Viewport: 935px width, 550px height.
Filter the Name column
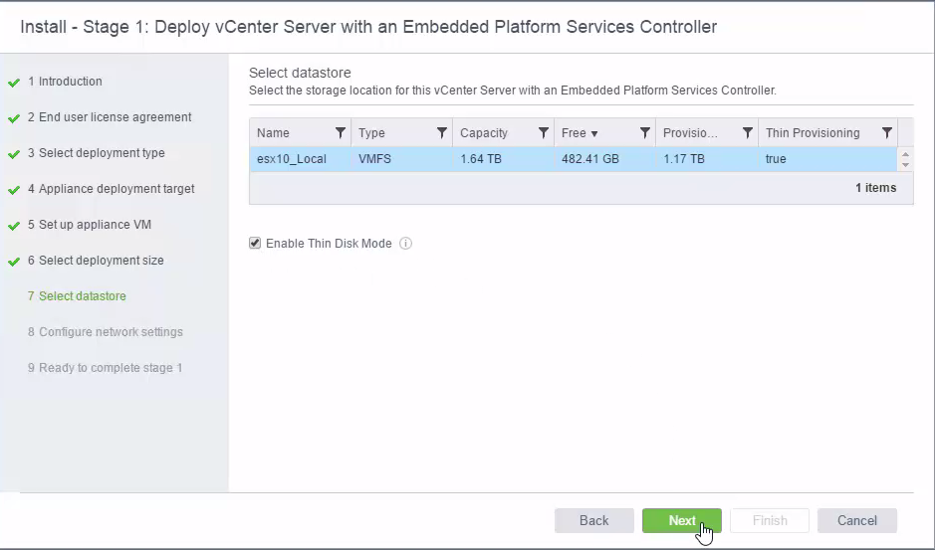coord(341,133)
